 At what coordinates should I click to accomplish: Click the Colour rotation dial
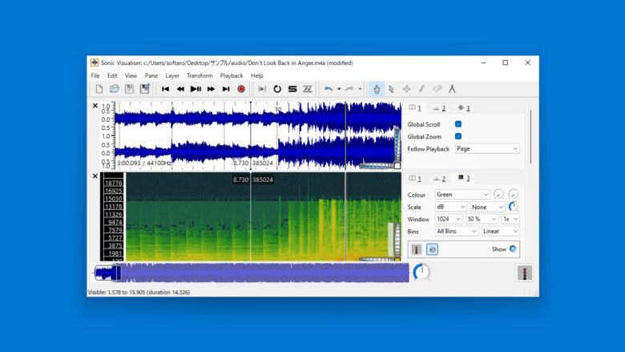(x=514, y=194)
